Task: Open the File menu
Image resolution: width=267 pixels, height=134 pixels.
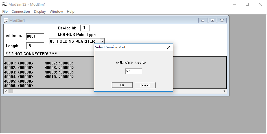Action: pos(5,12)
